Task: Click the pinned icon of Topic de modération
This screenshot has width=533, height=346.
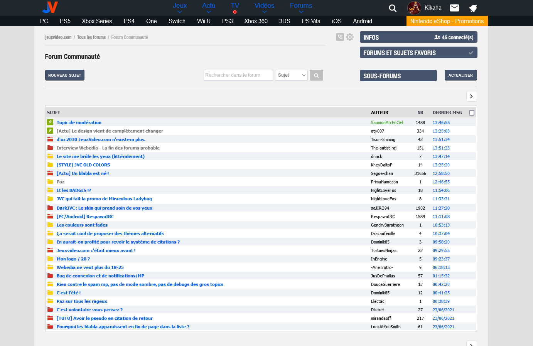Action: click(x=50, y=122)
